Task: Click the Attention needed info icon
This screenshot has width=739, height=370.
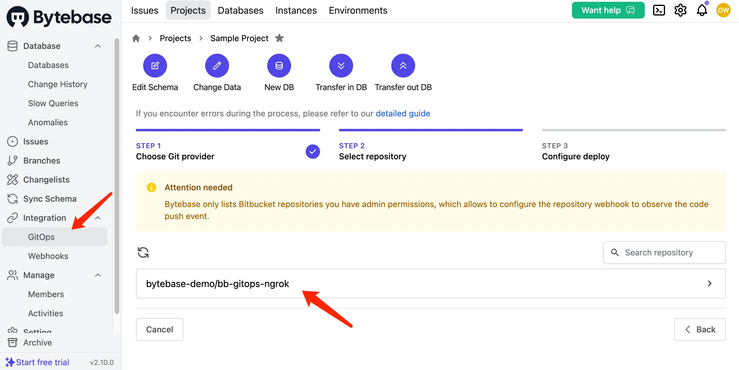Action: (151, 187)
